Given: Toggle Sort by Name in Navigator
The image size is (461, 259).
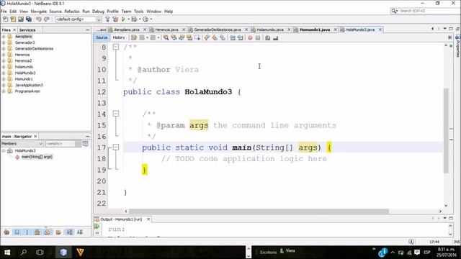Looking at the screenshot, I should (69, 232).
